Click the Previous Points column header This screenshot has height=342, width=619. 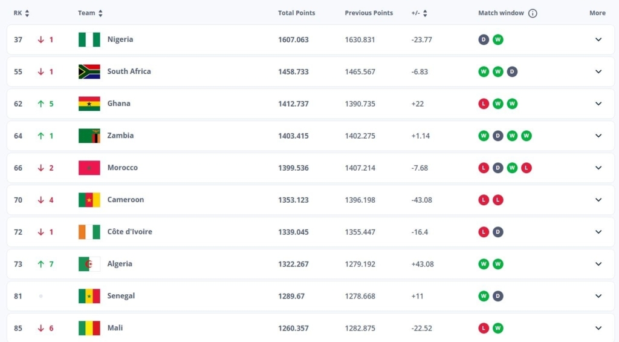point(369,13)
